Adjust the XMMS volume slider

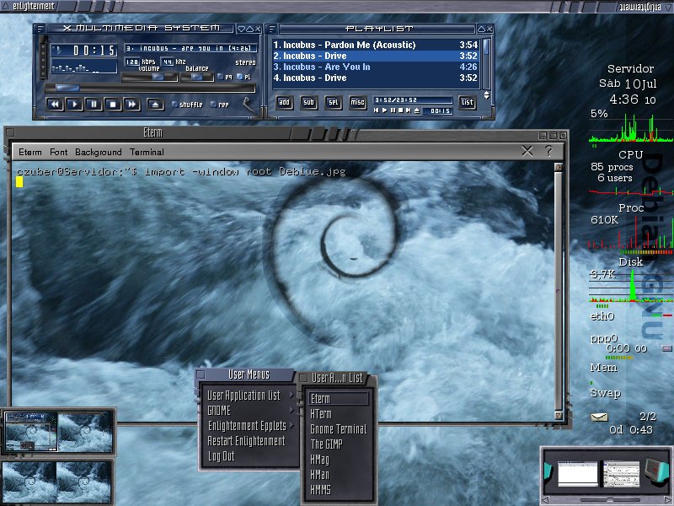click(x=149, y=77)
